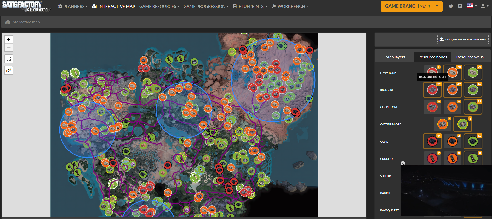Image resolution: width=492 pixels, height=219 pixels.
Task: Click the BAUXITE label
Action: click(386, 193)
